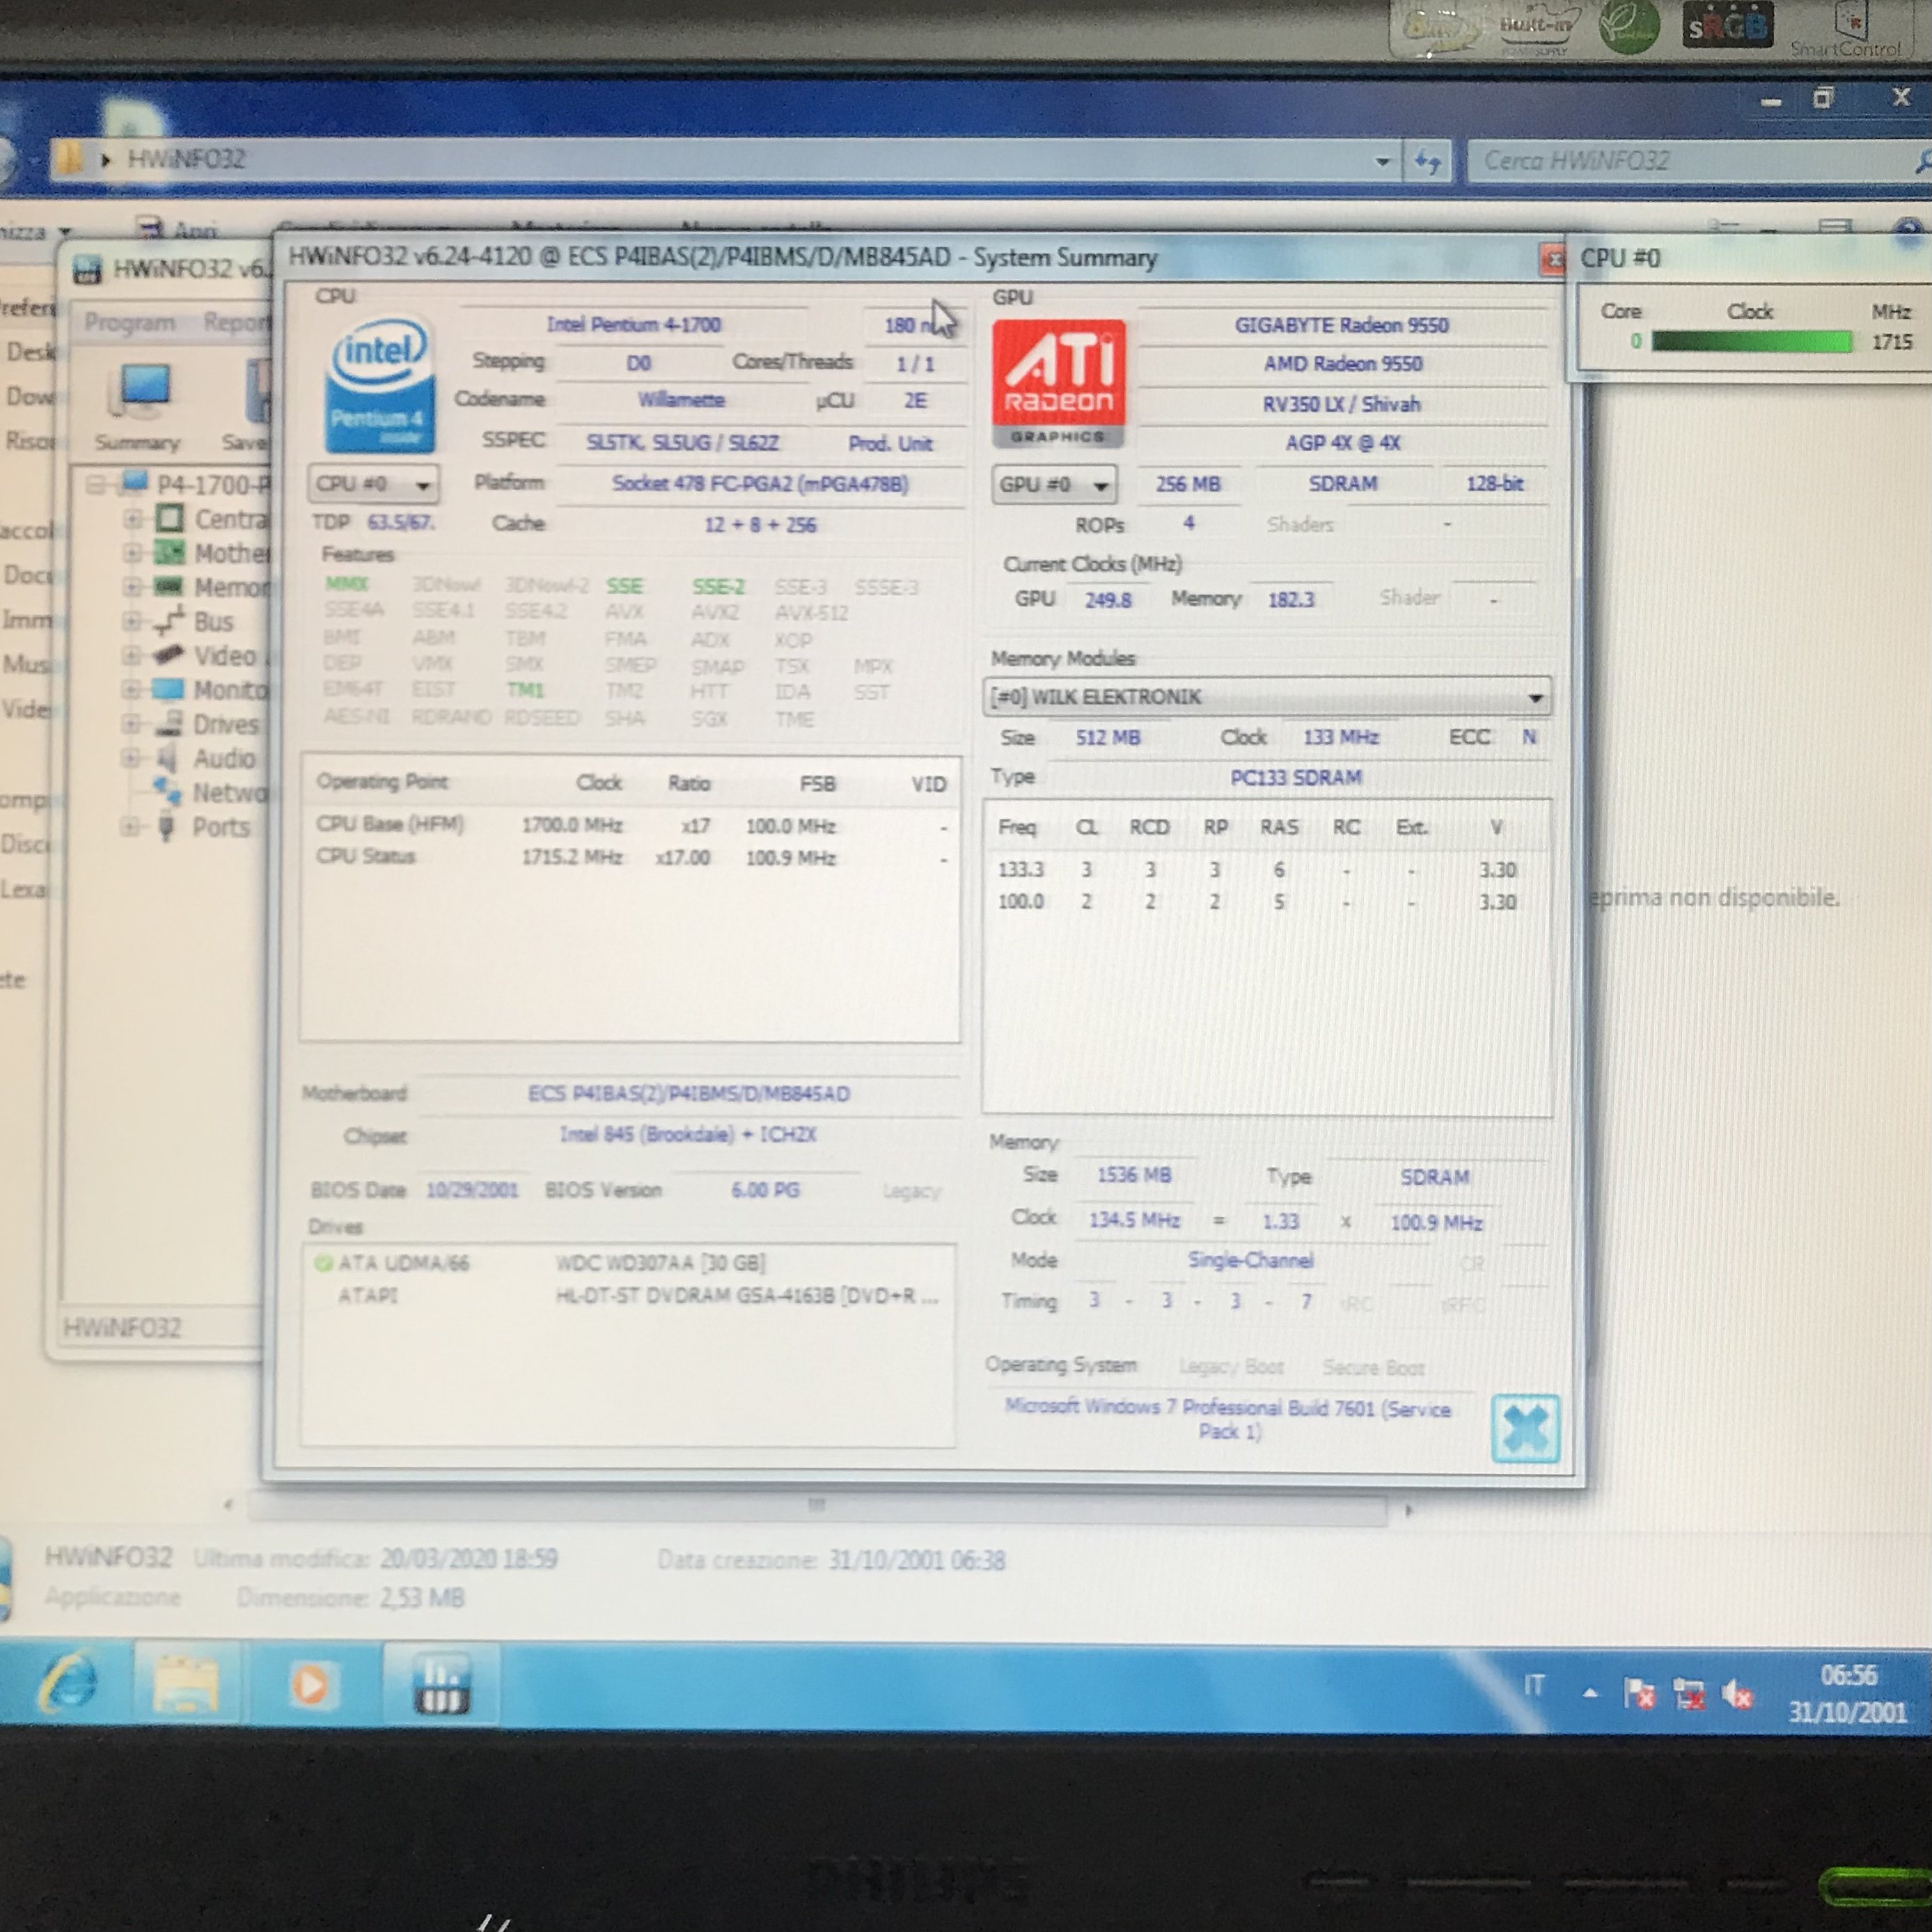Open the GPU #0 selector dropdown
This screenshot has width=1932, height=1932.
pyautogui.click(x=1055, y=485)
